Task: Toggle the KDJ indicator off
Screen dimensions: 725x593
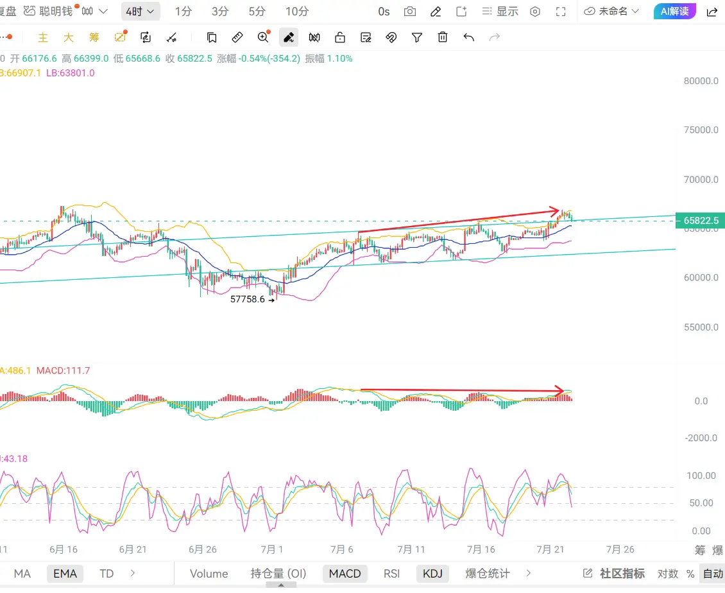Action: (433, 574)
